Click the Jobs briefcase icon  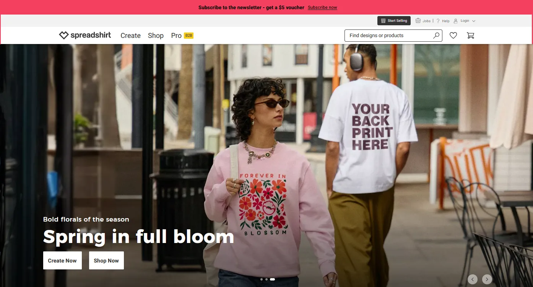click(x=418, y=21)
